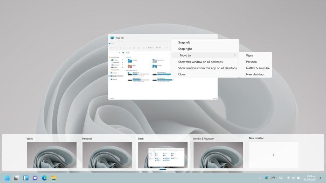Open Teams Chat from the taskbar
This screenshot has width=326, height=183.
(35, 178)
